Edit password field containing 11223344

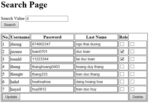coord(52,59)
